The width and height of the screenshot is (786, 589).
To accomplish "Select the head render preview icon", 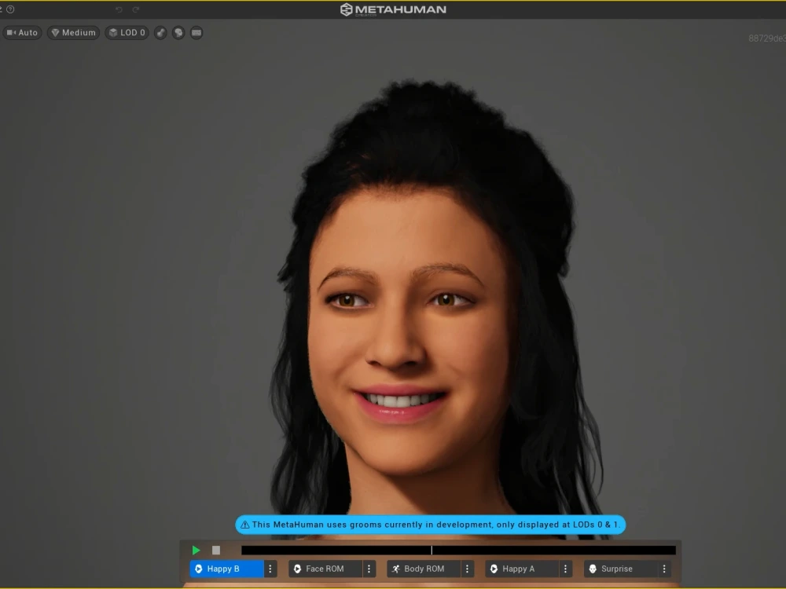I will (178, 32).
